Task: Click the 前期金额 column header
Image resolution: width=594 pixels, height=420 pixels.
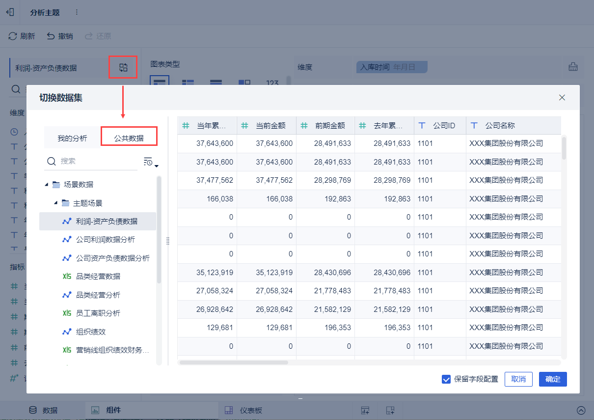Action: coord(325,126)
